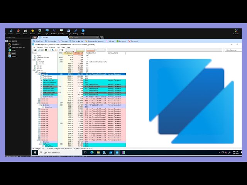
Task: Open the MultiExec tool
Action: tap(54, 32)
